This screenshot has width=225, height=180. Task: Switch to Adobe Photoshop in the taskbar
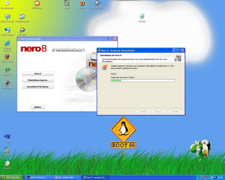[x=39, y=177]
